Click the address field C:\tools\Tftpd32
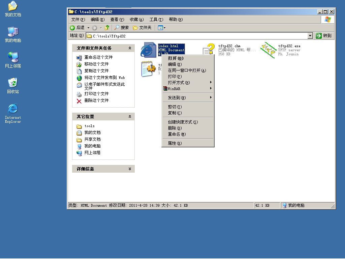345x259 pixels. coord(197,36)
